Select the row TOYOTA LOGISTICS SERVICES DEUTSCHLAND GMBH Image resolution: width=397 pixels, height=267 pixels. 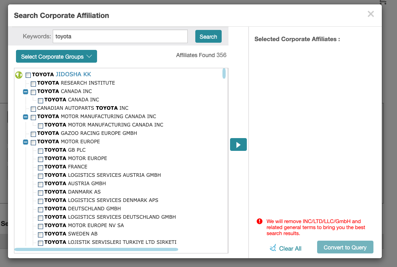point(110,217)
